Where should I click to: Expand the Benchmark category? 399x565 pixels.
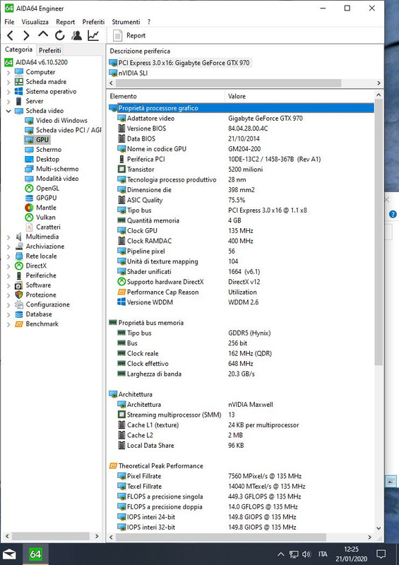click(x=8, y=324)
